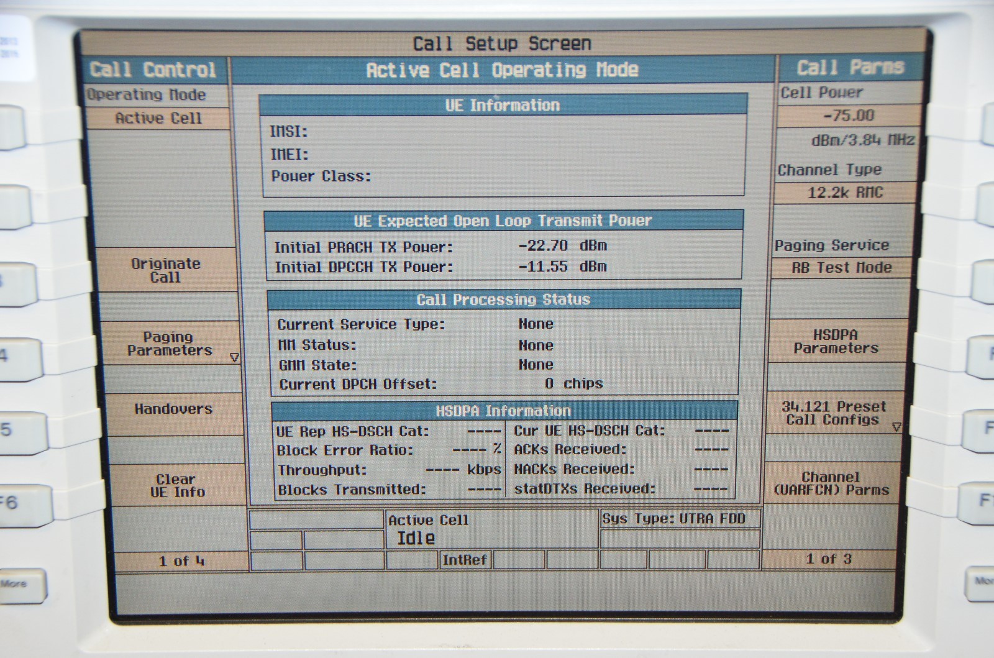Image resolution: width=994 pixels, height=658 pixels.
Task: Click the Call Control panel header
Action: tap(153, 70)
